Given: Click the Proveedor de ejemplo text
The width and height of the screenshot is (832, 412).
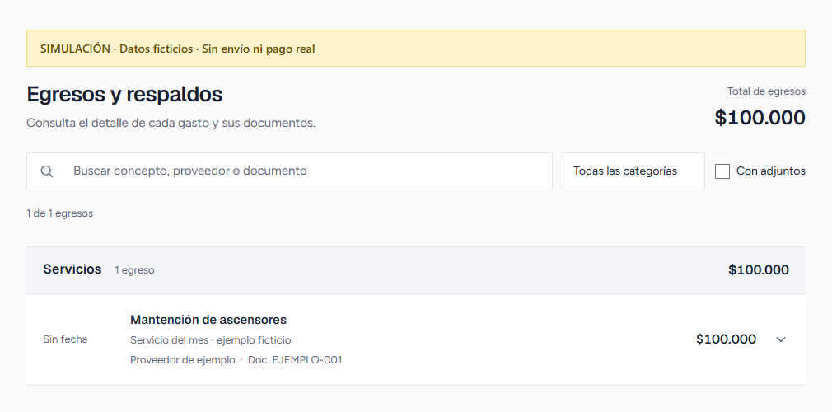Looking at the screenshot, I should tap(183, 360).
